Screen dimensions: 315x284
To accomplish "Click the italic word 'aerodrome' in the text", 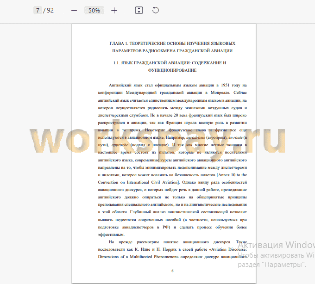I will click(x=195, y=137).
